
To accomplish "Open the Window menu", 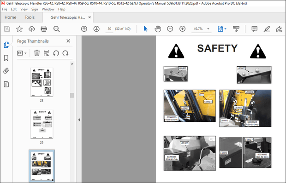I will coord(48,9).
